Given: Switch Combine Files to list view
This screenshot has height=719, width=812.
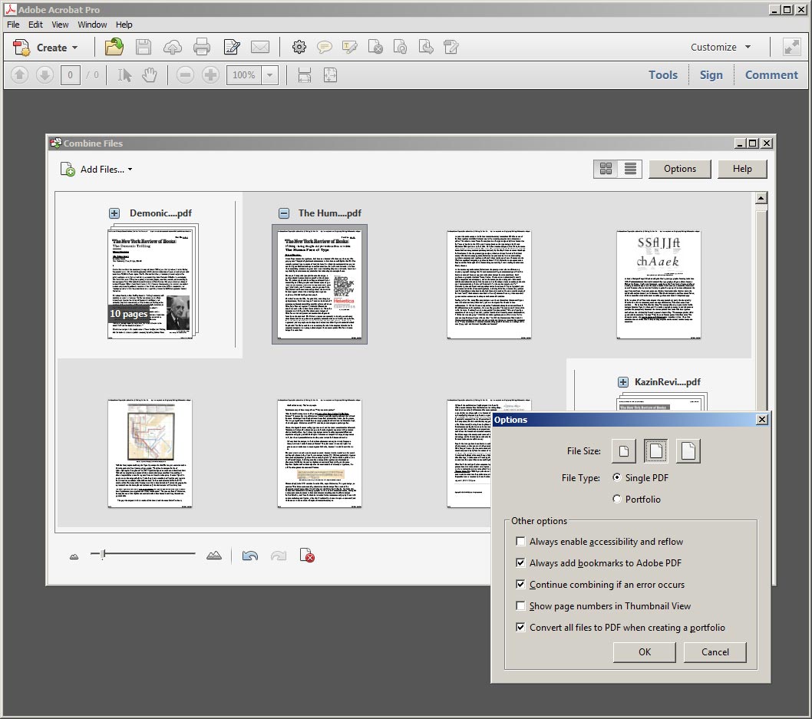Looking at the screenshot, I should [630, 169].
